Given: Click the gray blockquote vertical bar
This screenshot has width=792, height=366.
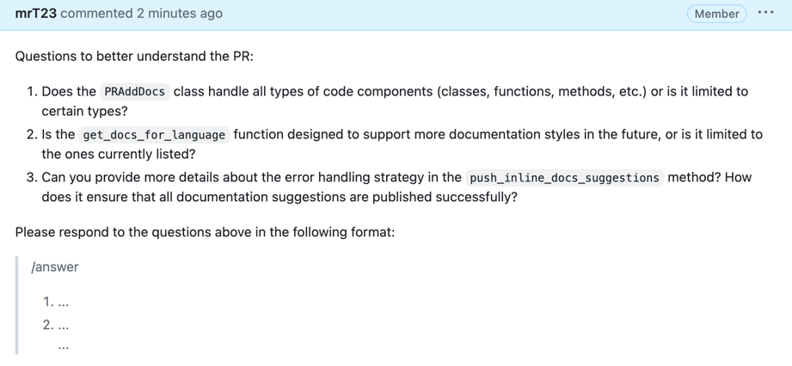Looking at the screenshot, I should (17, 305).
